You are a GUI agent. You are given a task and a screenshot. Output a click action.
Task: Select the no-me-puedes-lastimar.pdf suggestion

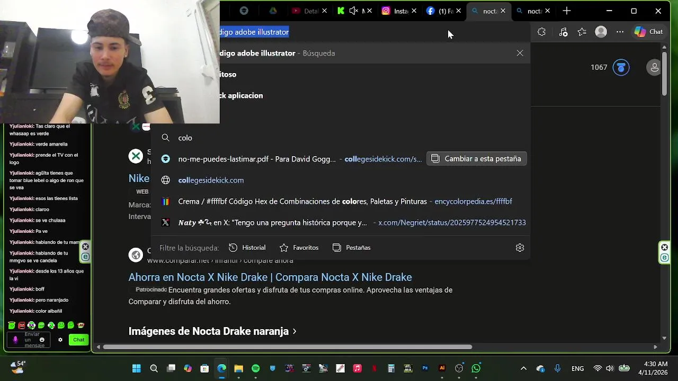coord(257,159)
